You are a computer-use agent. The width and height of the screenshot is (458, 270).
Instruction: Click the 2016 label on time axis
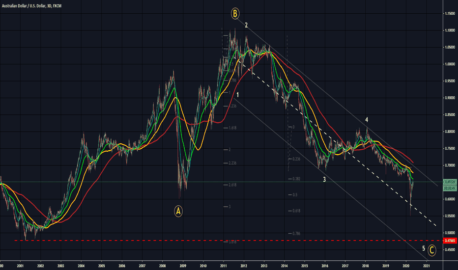tap(325, 266)
